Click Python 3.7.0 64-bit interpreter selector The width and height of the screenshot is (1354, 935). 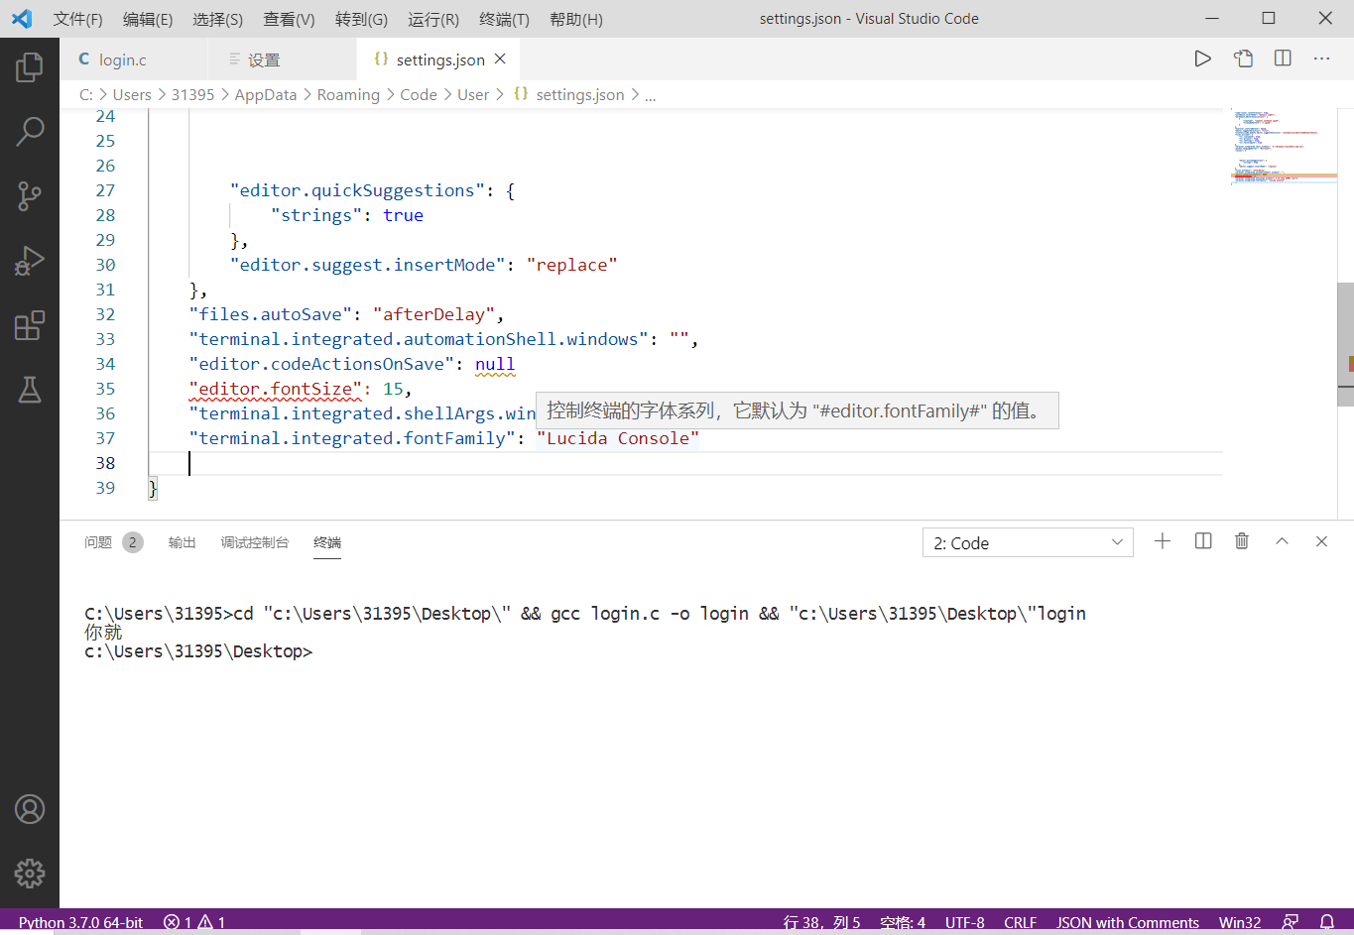click(x=80, y=922)
